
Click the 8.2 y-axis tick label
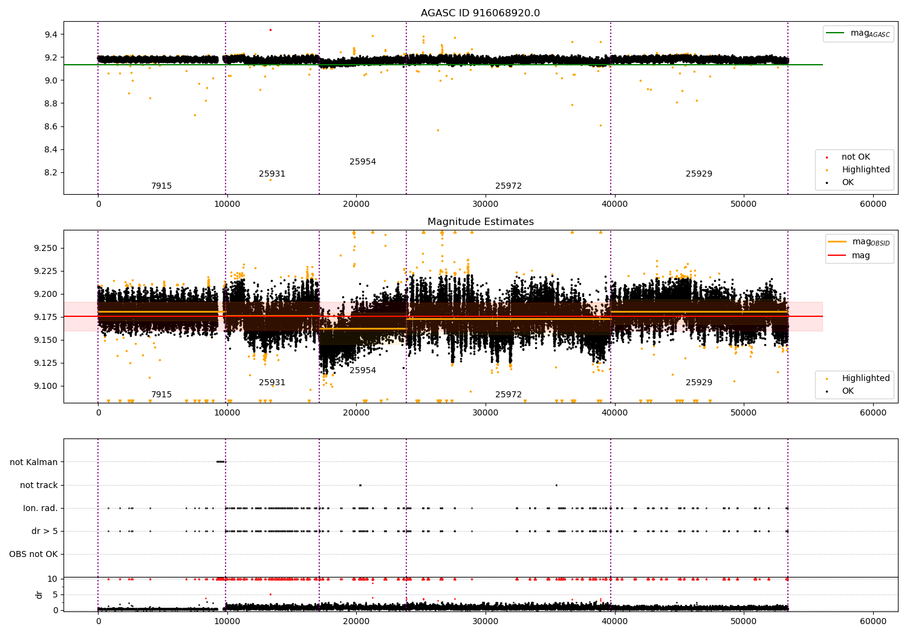(51, 172)
